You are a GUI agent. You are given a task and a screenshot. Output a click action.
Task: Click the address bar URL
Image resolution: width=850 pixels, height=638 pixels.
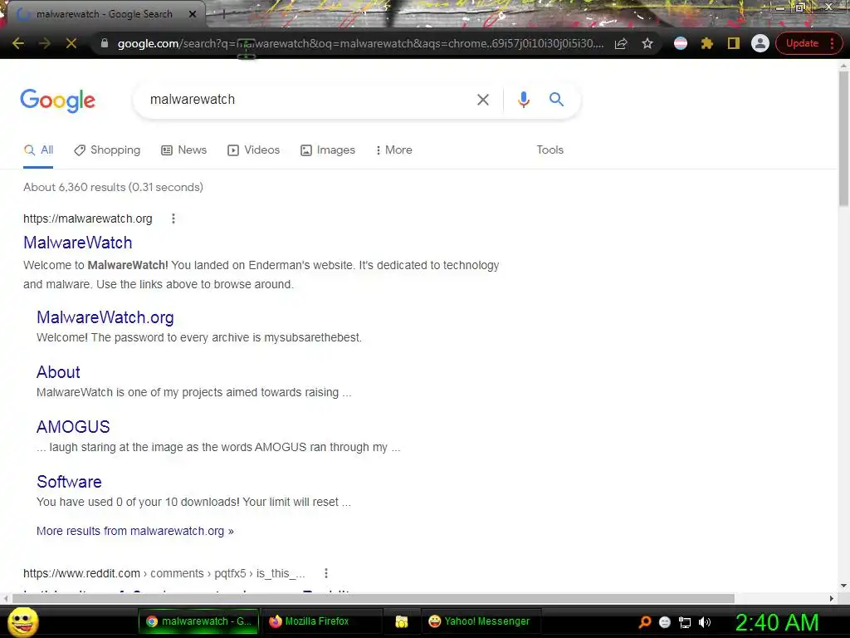360,43
